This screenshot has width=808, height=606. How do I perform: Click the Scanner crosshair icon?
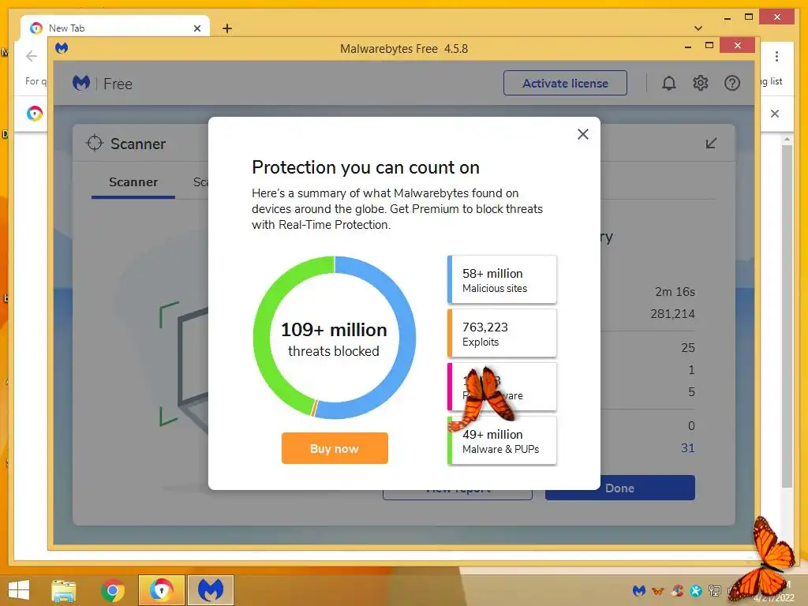point(95,143)
